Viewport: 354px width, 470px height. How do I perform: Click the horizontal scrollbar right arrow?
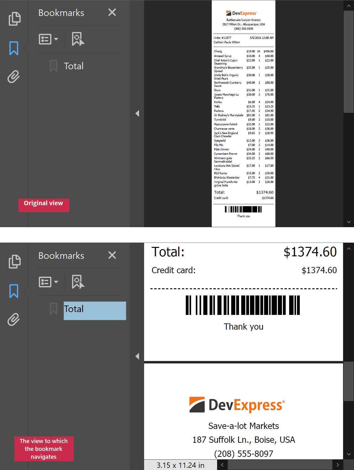pyautogui.click(x=337, y=465)
